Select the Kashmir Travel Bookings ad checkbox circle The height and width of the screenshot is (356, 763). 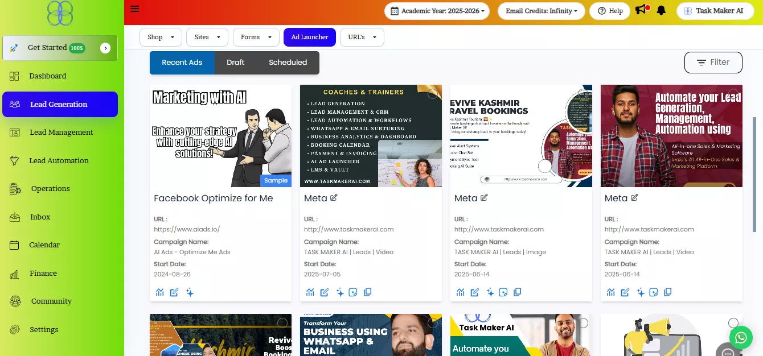583,93
